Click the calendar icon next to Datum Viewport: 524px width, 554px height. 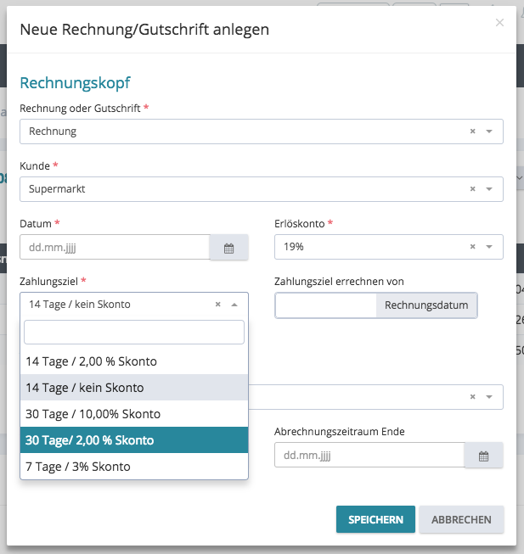(x=228, y=248)
